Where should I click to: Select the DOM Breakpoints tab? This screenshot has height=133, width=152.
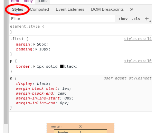click(x=107, y=9)
